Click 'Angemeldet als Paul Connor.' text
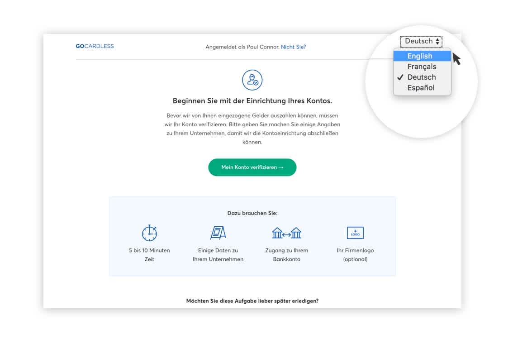The width and height of the screenshot is (513, 344). [242, 47]
